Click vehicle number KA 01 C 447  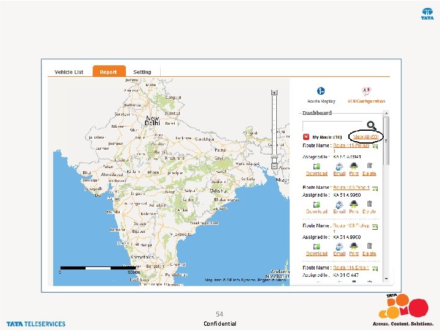coord(346,275)
